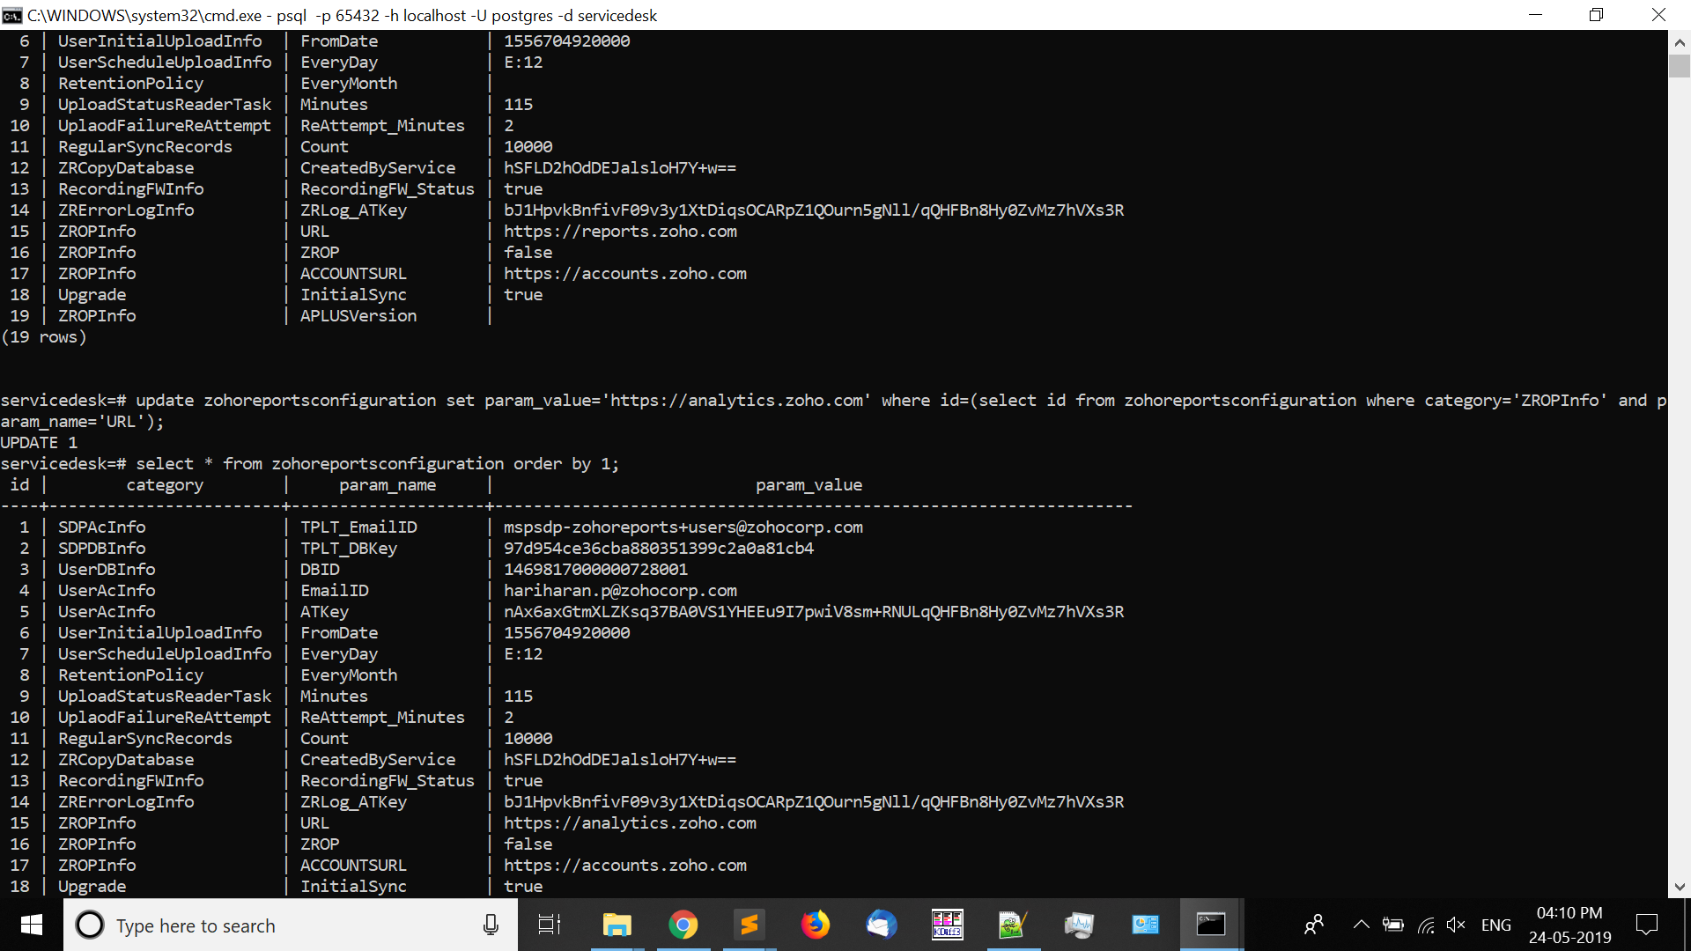Show hidden system tray icons

[x=1361, y=925]
